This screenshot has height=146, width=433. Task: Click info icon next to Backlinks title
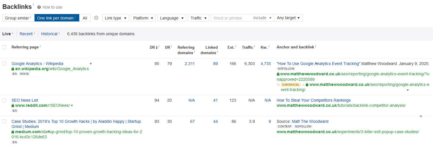33,5
